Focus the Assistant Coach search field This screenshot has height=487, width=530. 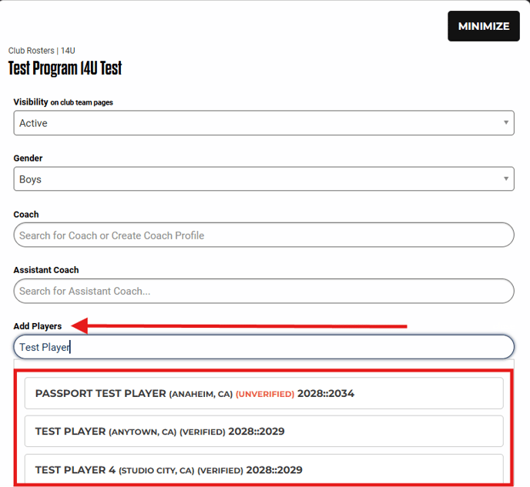[x=263, y=291]
